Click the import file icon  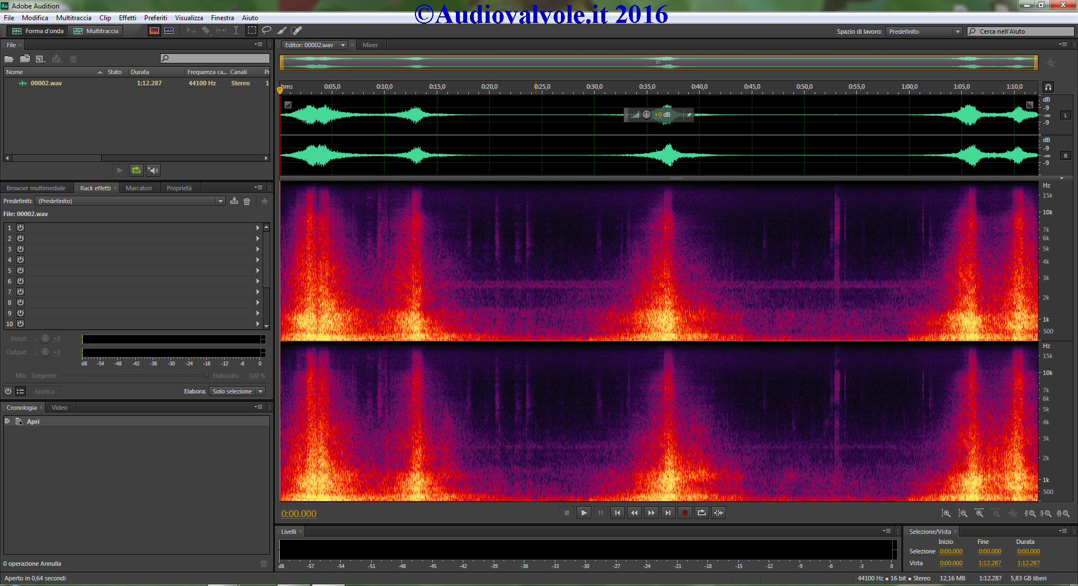point(25,59)
